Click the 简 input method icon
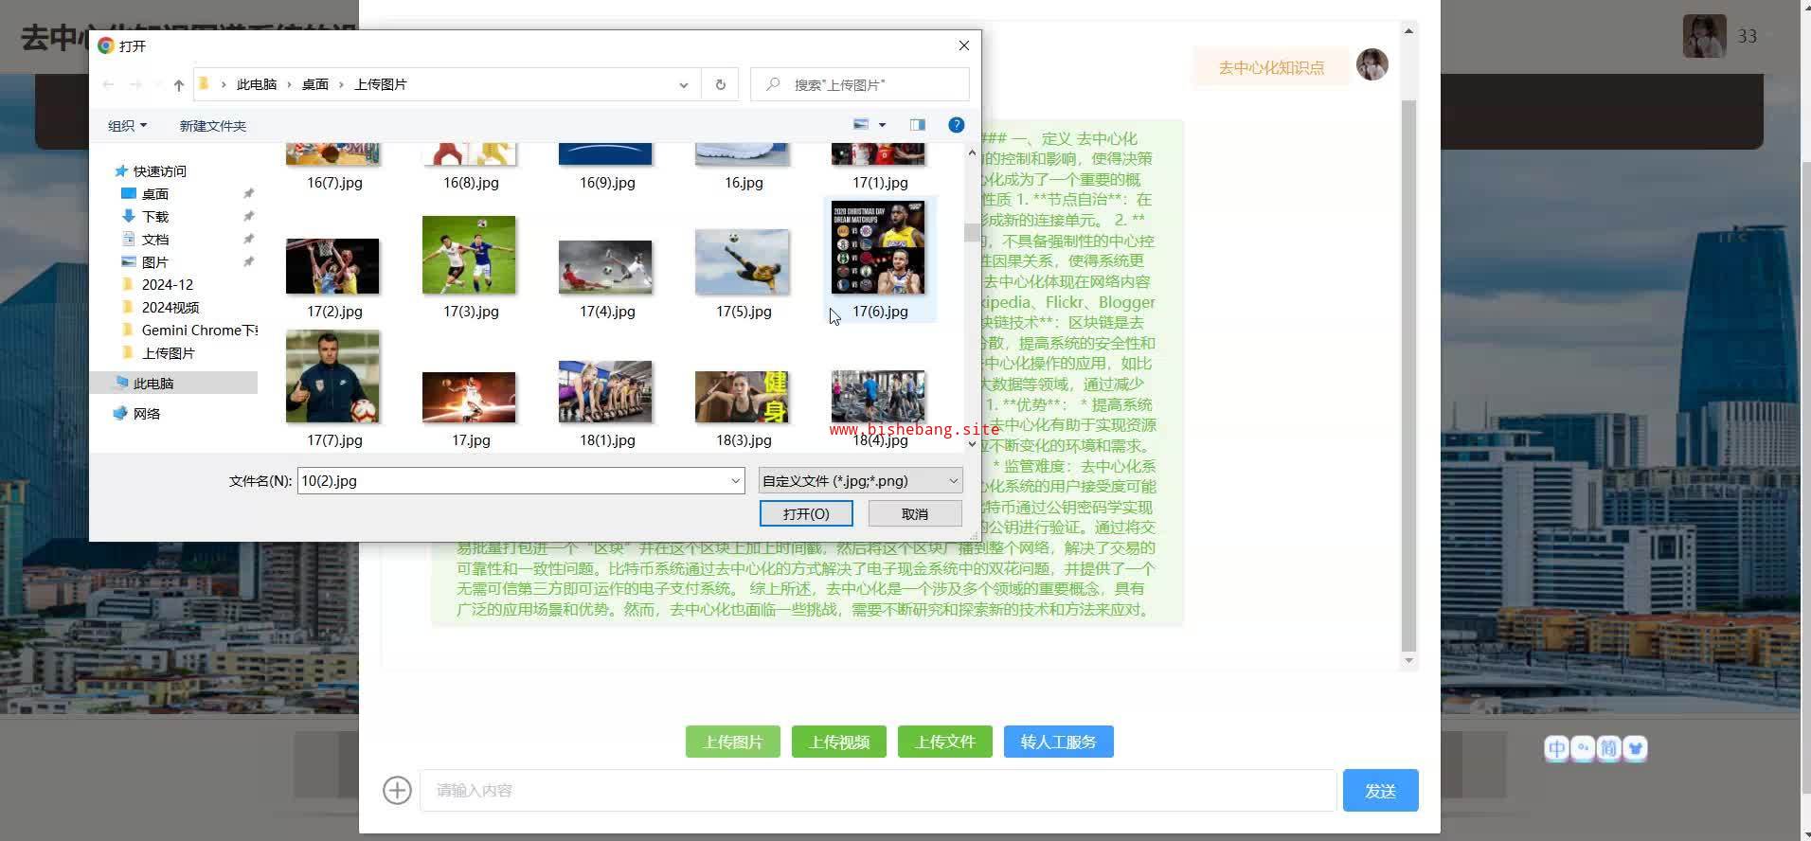 pos(1609,749)
